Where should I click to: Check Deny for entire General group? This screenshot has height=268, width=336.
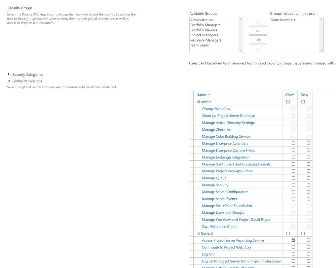coord(303,233)
